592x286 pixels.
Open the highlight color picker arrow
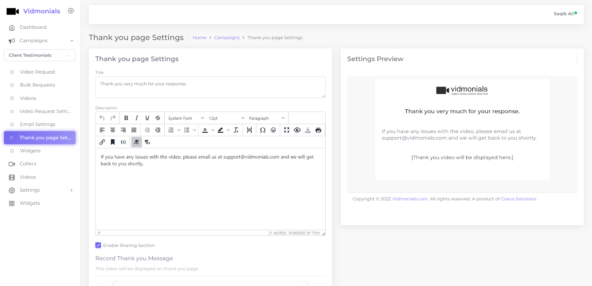point(228,130)
